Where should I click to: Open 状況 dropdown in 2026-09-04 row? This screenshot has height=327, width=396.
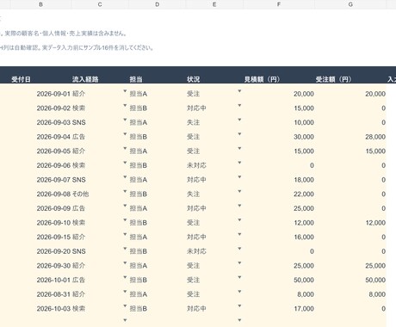[239, 134]
